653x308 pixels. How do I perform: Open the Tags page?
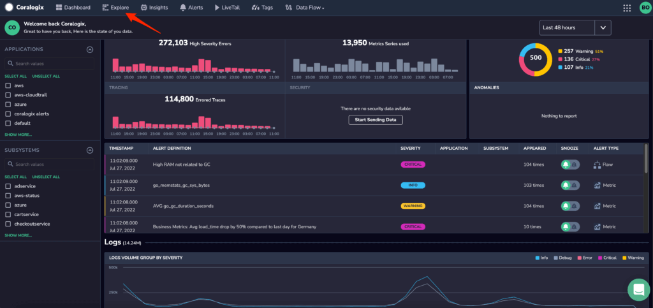[262, 8]
